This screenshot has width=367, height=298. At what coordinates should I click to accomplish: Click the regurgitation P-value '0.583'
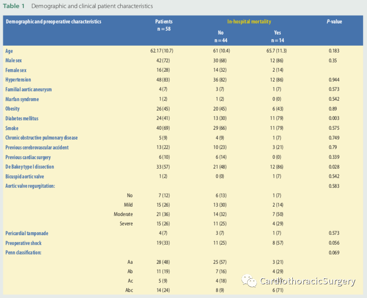coord(334,186)
